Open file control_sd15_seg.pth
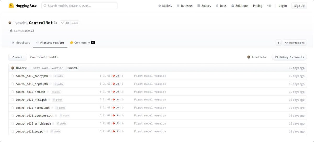Image resolution: width=314 pixels, height=142 pixels. pyautogui.click(x=30, y=131)
